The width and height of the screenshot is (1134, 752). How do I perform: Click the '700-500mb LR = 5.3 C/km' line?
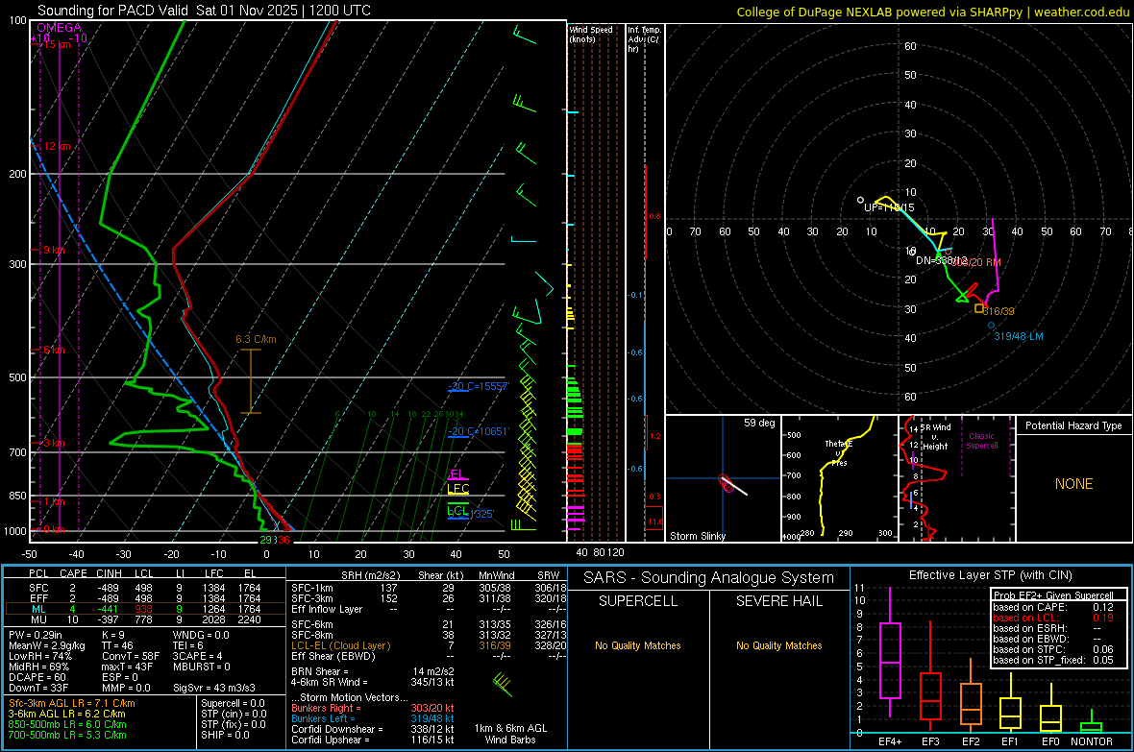67,735
